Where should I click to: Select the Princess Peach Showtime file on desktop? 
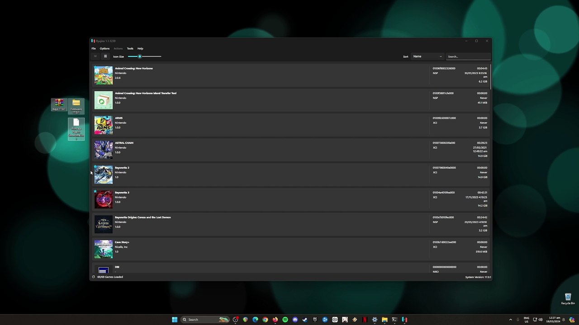click(x=76, y=129)
